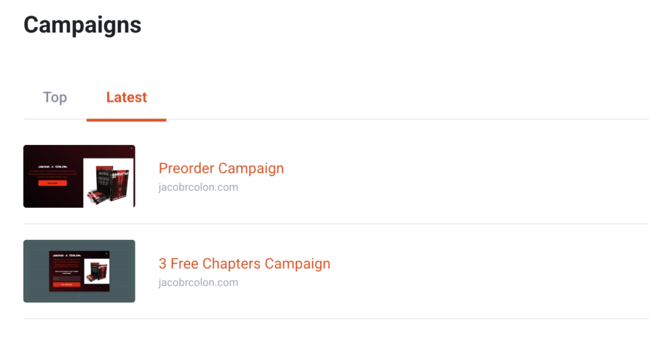649x359 pixels.
Task: Select the Latest campaigns tab
Action: (126, 98)
